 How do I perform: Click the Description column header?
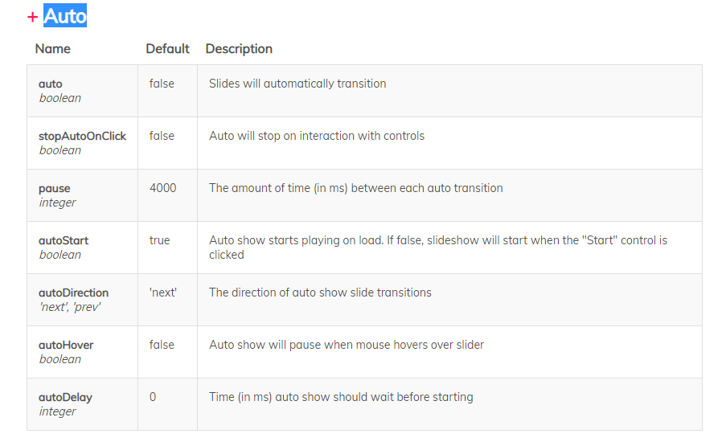(239, 49)
